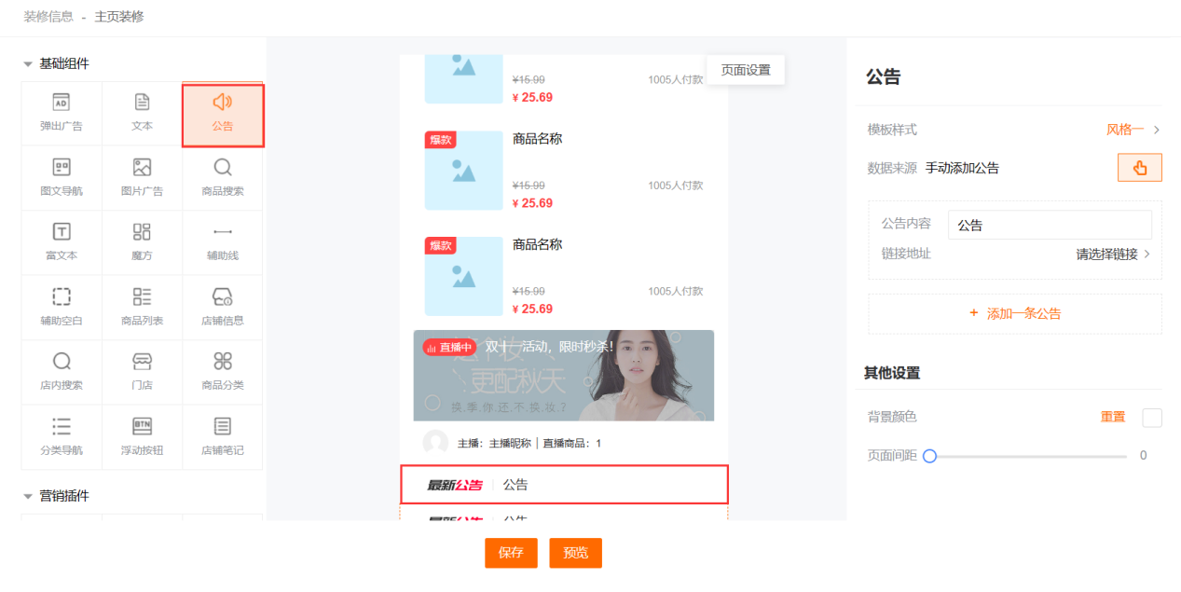The width and height of the screenshot is (1181, 592).
Task: Select the 商品搜索 search component
Action: tap(223, 177)
